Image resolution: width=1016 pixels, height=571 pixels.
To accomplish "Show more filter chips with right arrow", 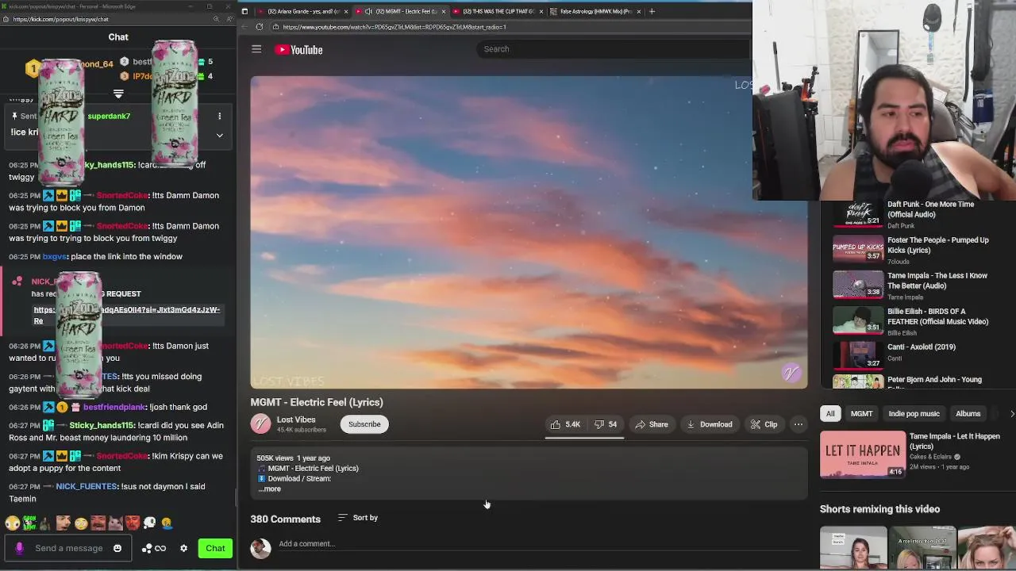I will point(1011,413).
